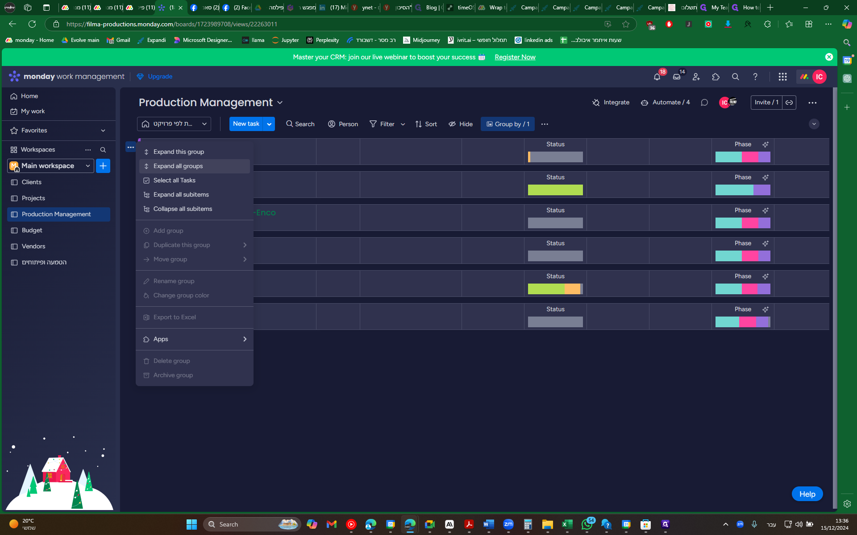Open Filter options chevron

(403, 124)
